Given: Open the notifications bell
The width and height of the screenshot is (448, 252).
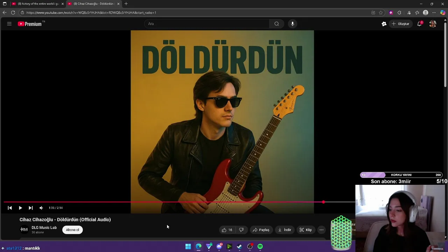Looking at the screenshot, I should (x=419, y=24).
